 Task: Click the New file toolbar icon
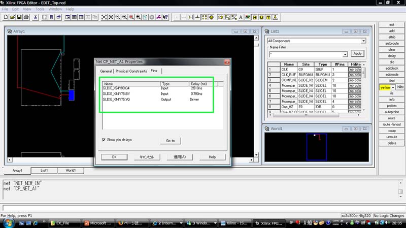6,17
